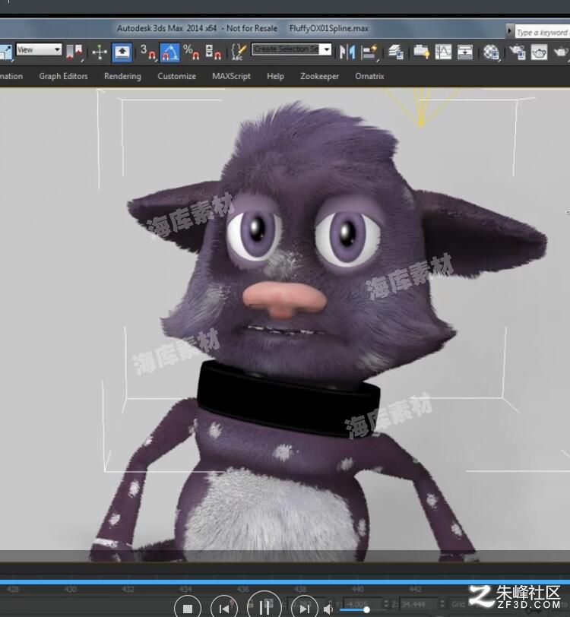This screenshot has height=617, width=570.
Task: Stop the video playback
Action: (188, 608)
